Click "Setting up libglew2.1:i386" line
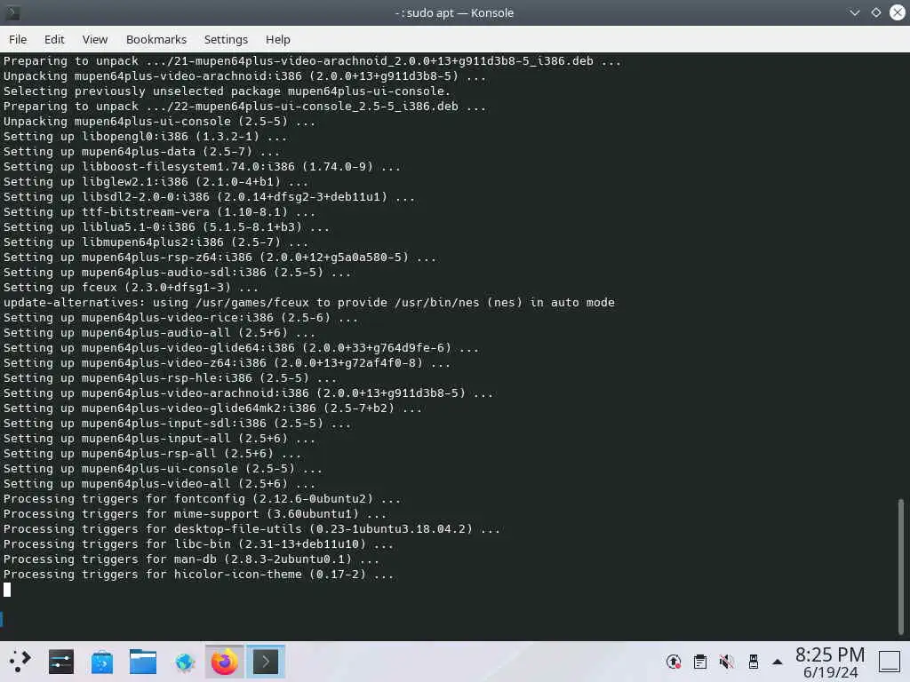 click(x=156, y=181)
